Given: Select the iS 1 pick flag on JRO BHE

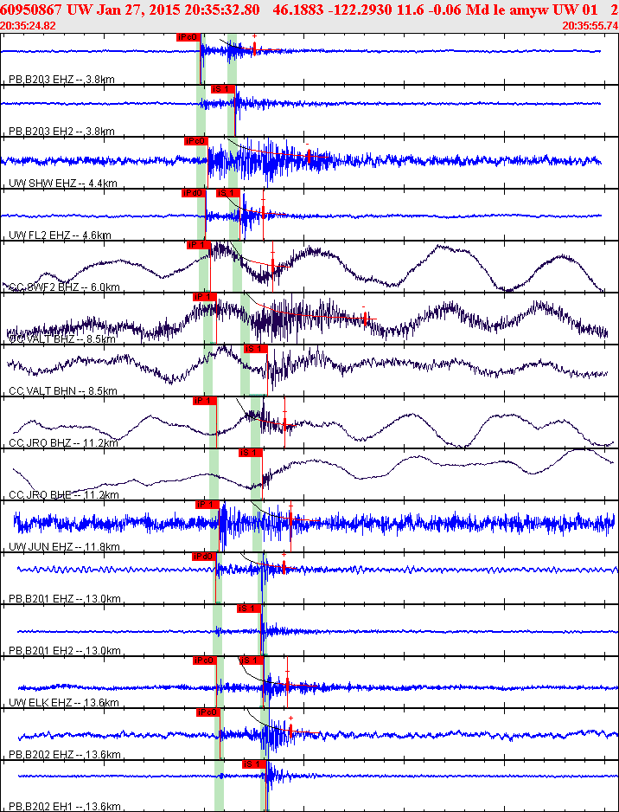Looking at the screenshot, I should (x=251, y=453).
